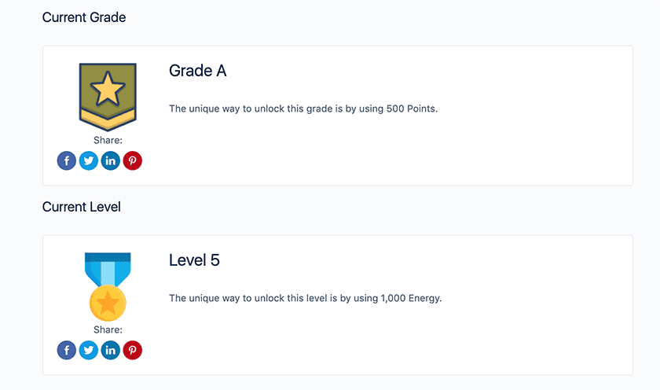Click the Current Level heading
660x390 pixels.
click(82, 208)
